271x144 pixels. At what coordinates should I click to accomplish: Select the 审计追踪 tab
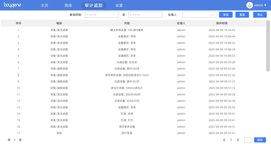(x=94, y=5)
